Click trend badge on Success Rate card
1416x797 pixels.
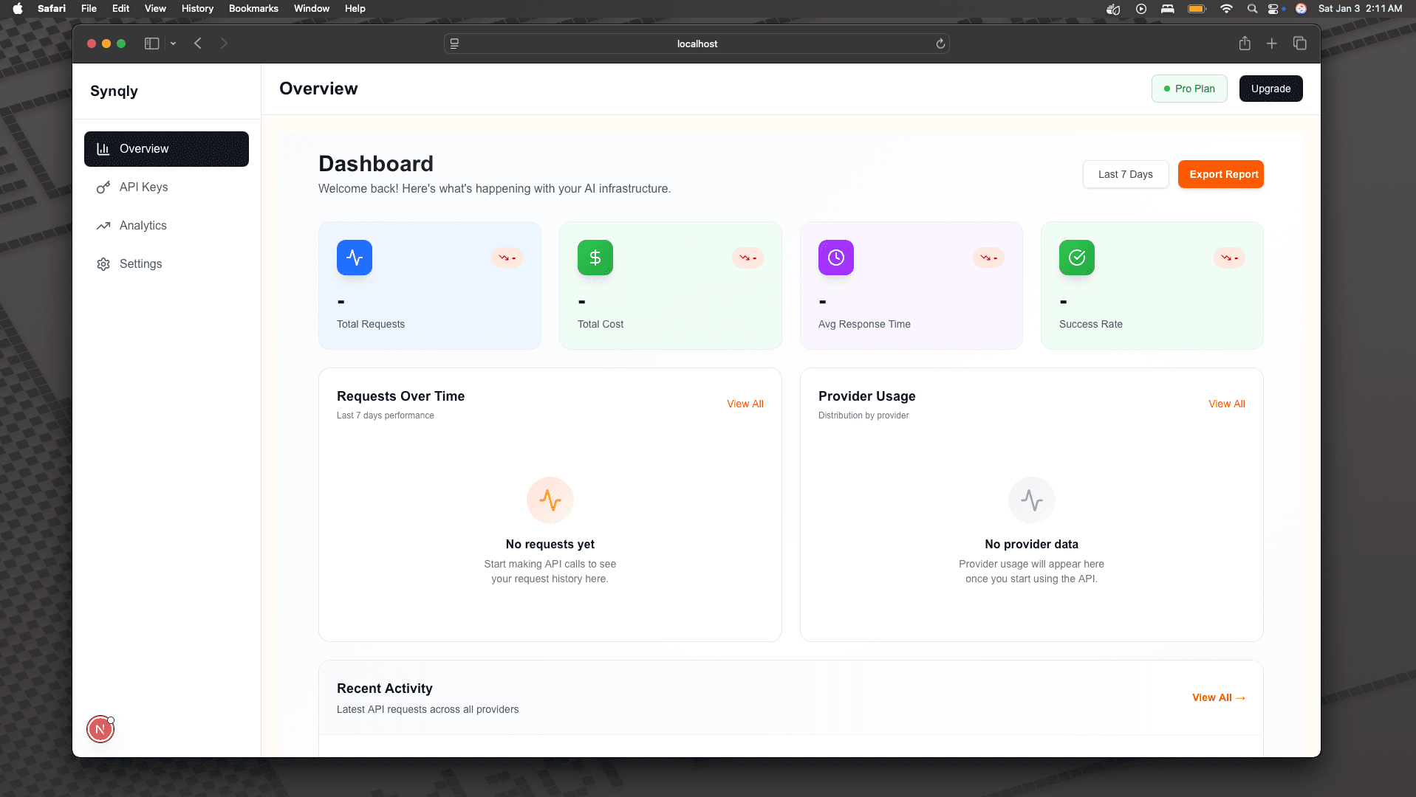[x=1230, y=258]
